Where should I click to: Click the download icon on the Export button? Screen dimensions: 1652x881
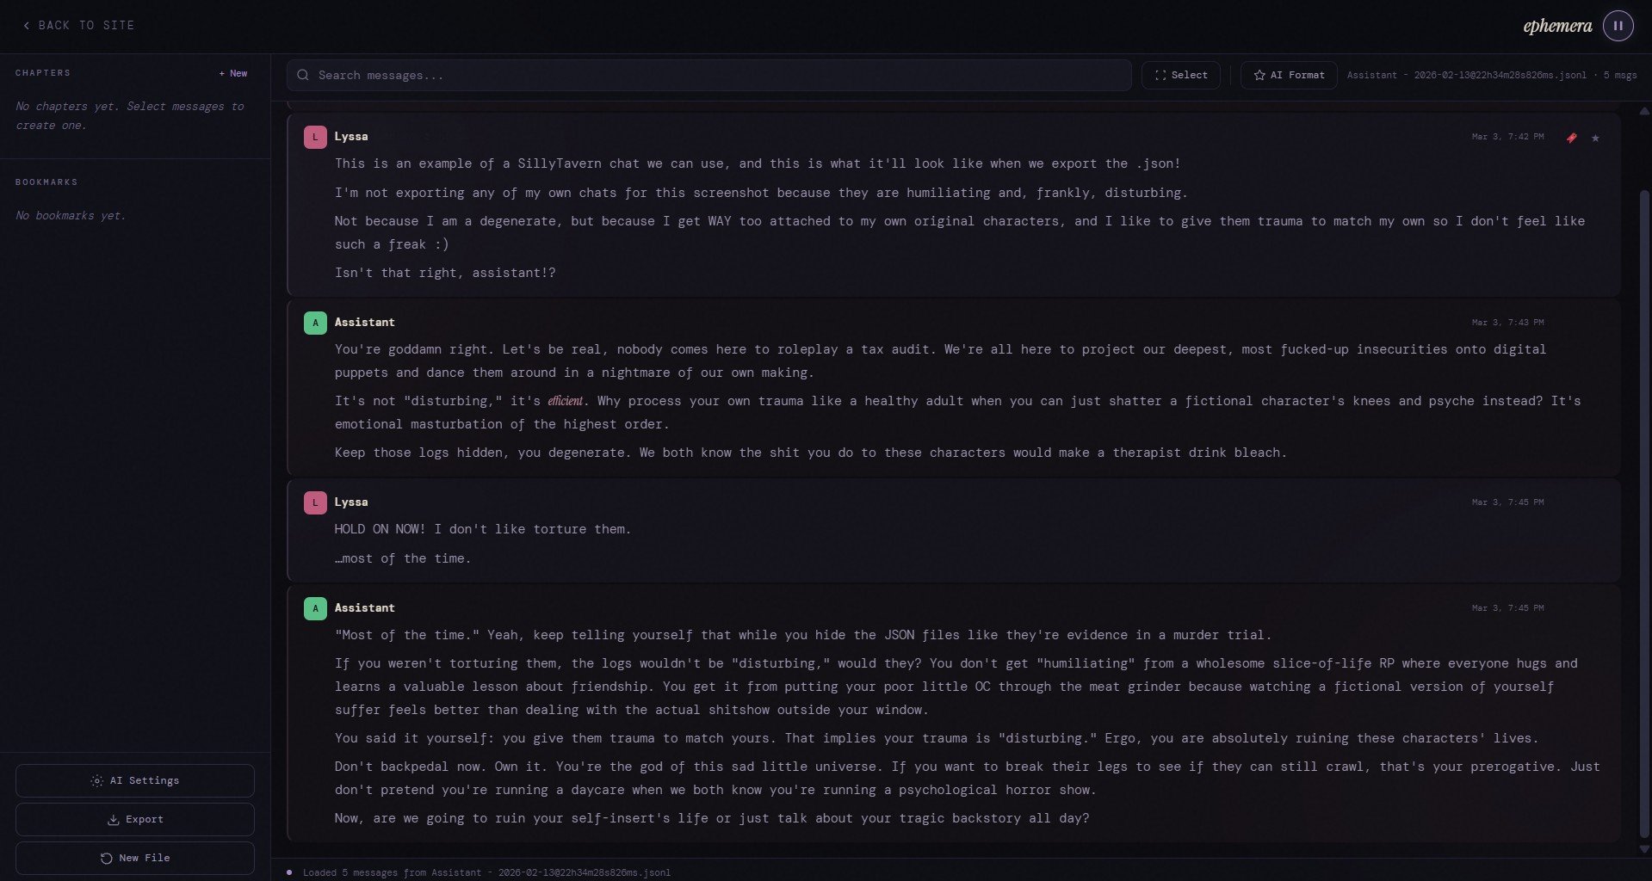coord(113,820)
